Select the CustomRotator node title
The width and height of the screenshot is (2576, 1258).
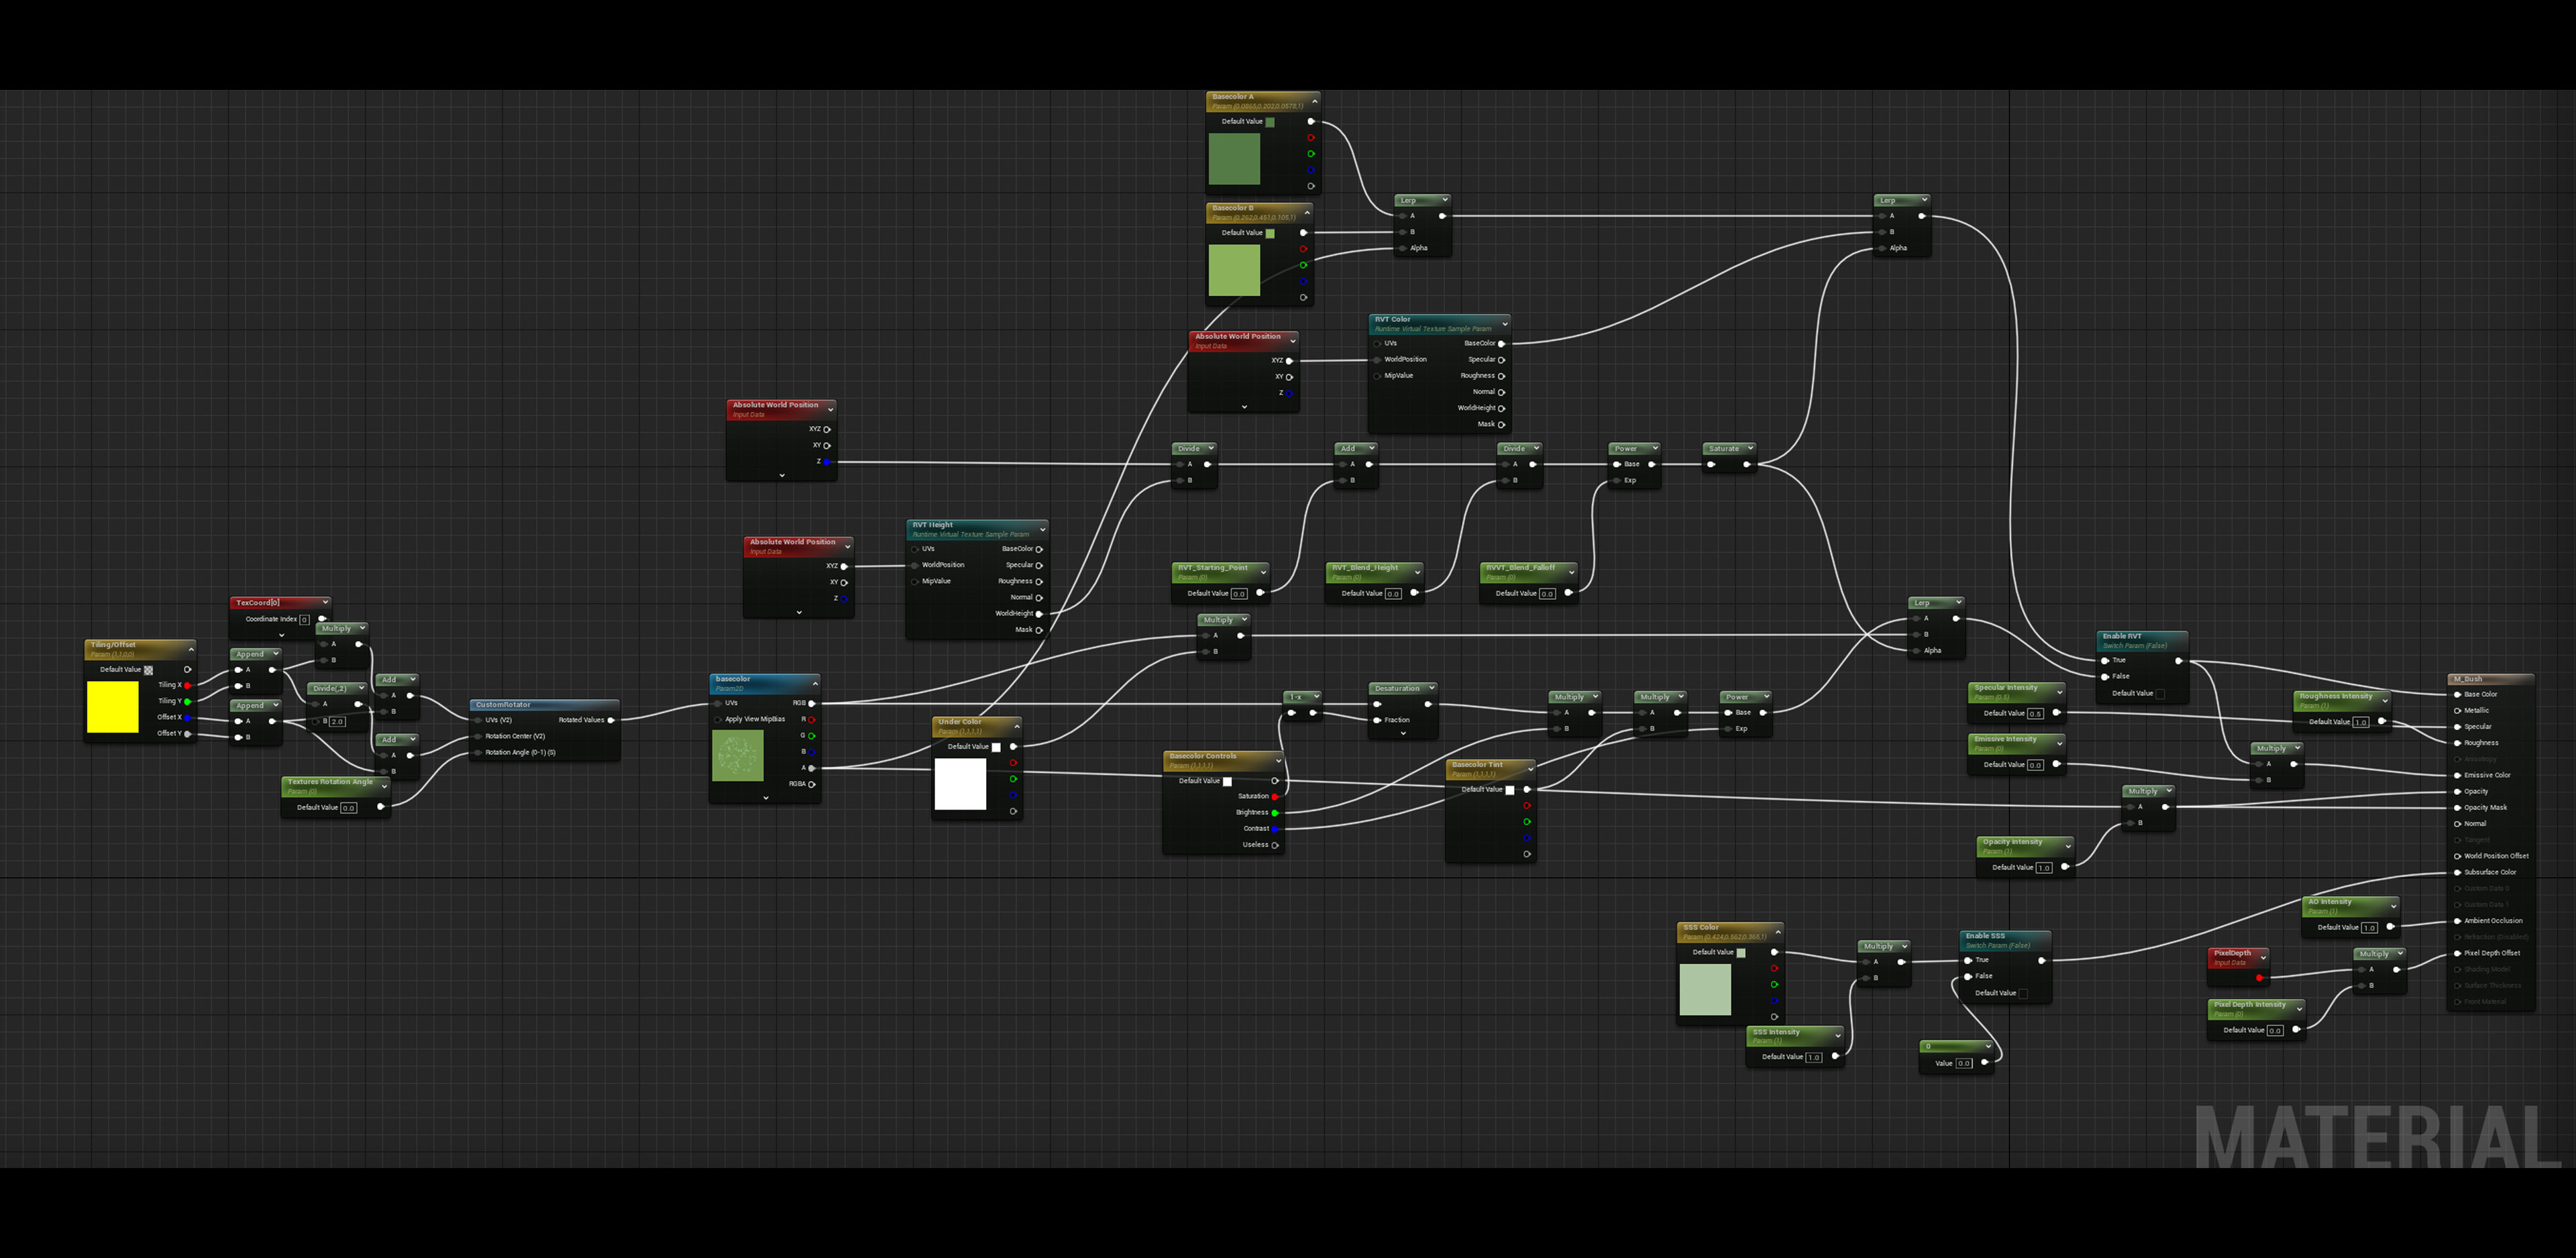point(504,705)
